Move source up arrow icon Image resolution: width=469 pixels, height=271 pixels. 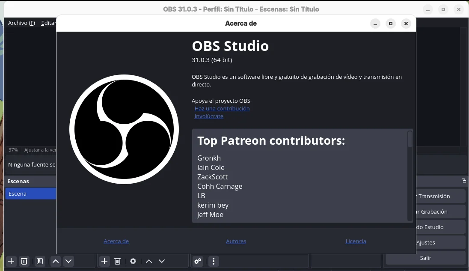point(149,261)
